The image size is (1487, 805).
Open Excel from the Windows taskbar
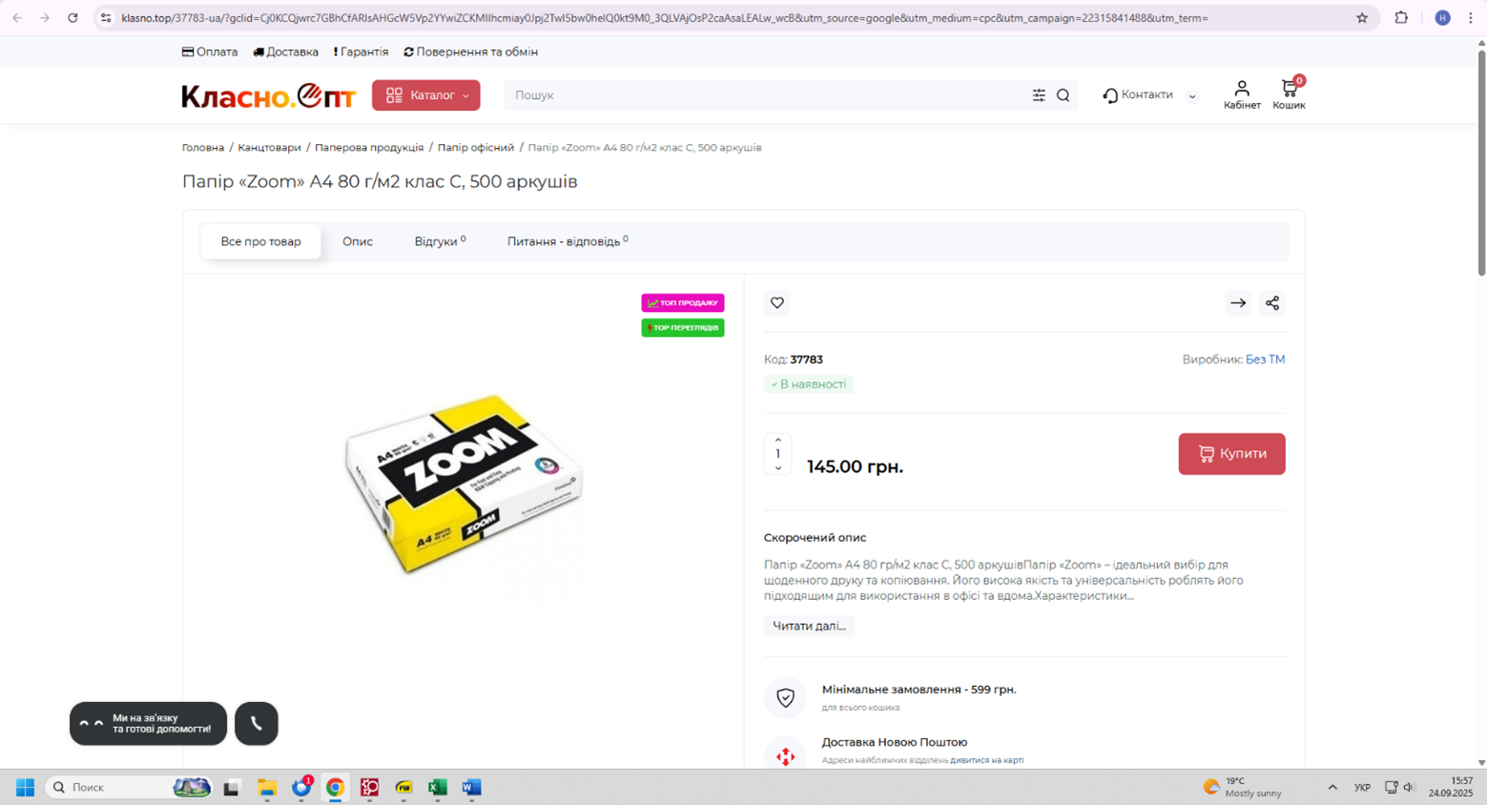click(x=437, y=788)
